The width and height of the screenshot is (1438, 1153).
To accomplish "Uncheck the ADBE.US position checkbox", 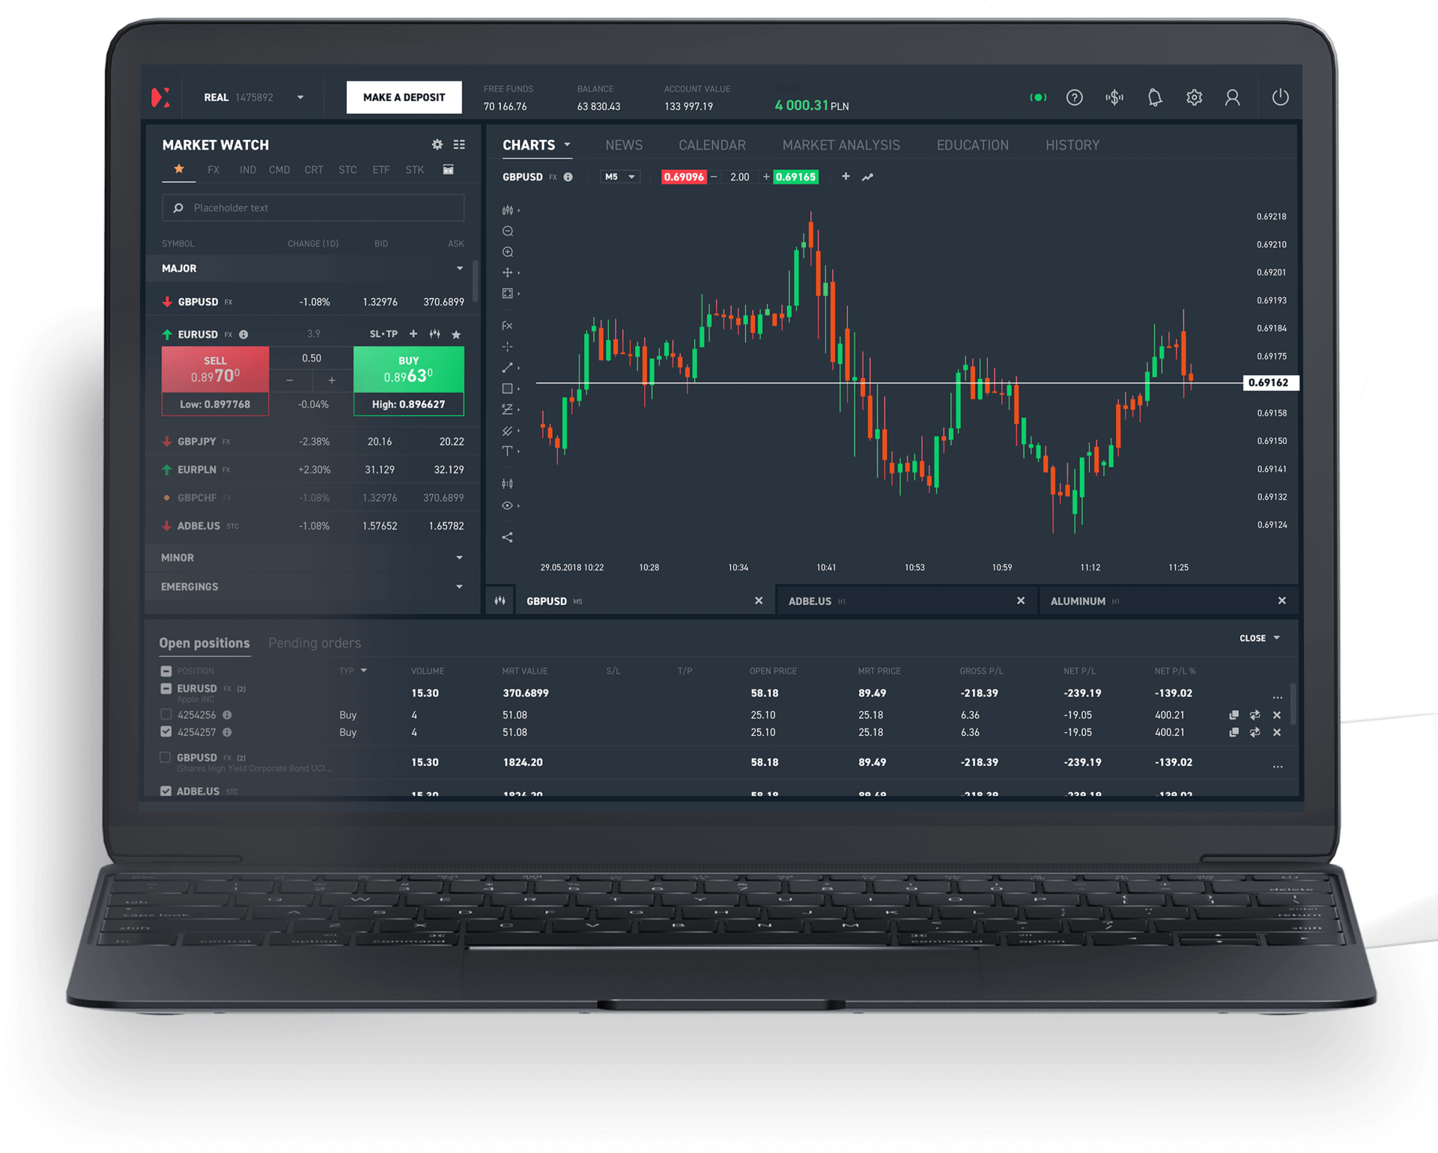I will point(166,791).
